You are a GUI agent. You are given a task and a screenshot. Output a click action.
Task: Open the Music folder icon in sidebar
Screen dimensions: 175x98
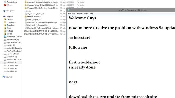pos(5,28)
